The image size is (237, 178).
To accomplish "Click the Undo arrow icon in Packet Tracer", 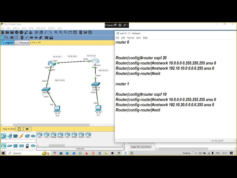I will pos(46,32).
